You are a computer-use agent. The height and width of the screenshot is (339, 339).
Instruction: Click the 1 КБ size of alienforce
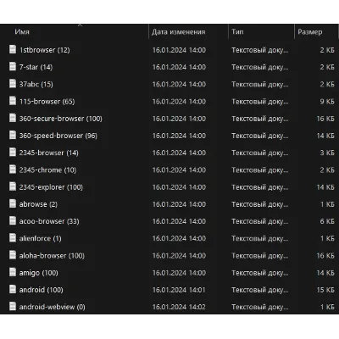point(327,238)
